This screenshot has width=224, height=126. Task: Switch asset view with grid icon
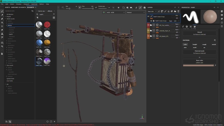(x=54, y=18)
